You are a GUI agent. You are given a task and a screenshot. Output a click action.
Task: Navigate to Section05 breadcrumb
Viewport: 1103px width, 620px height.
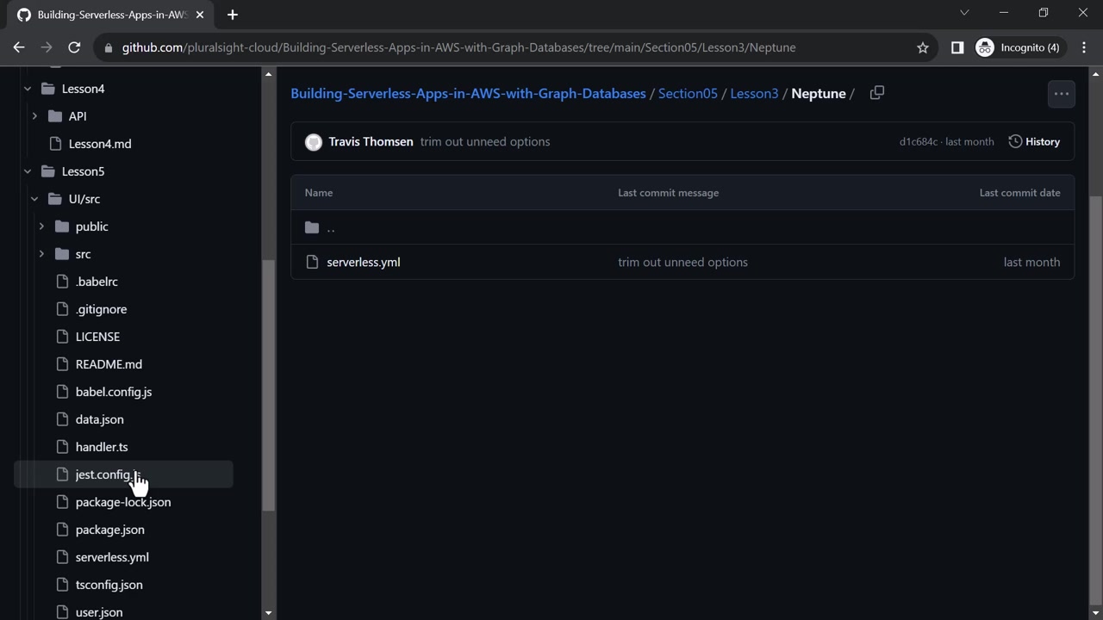coord(688,93)
